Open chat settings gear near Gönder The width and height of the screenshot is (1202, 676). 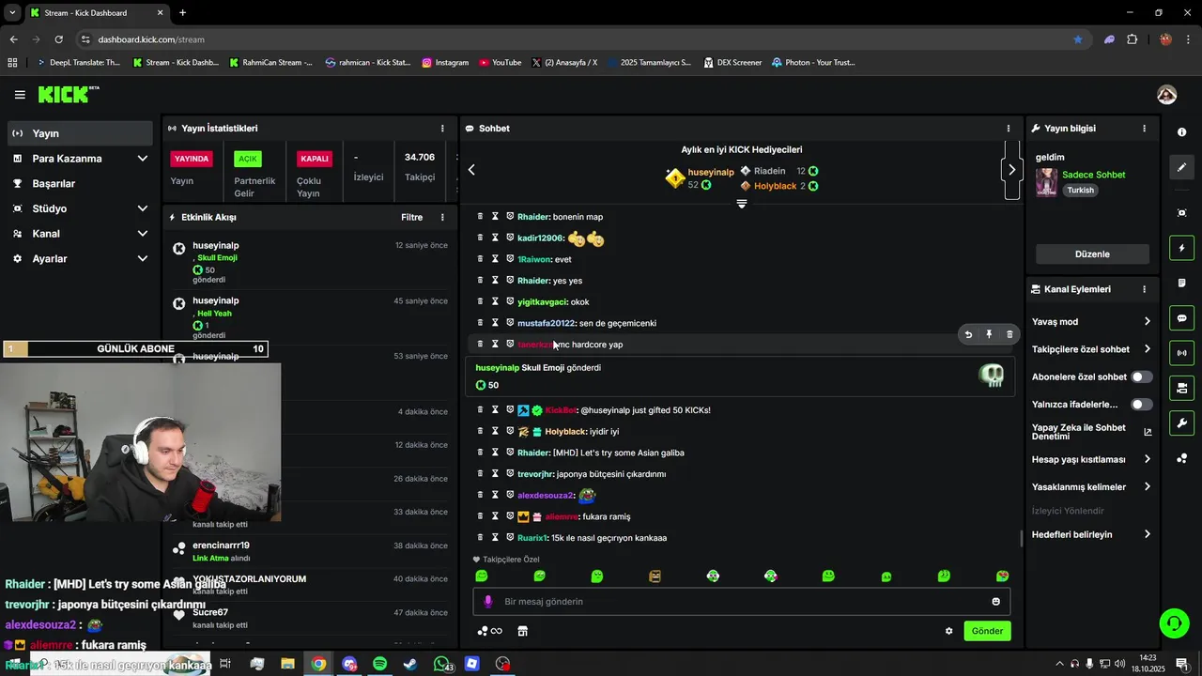948,631
